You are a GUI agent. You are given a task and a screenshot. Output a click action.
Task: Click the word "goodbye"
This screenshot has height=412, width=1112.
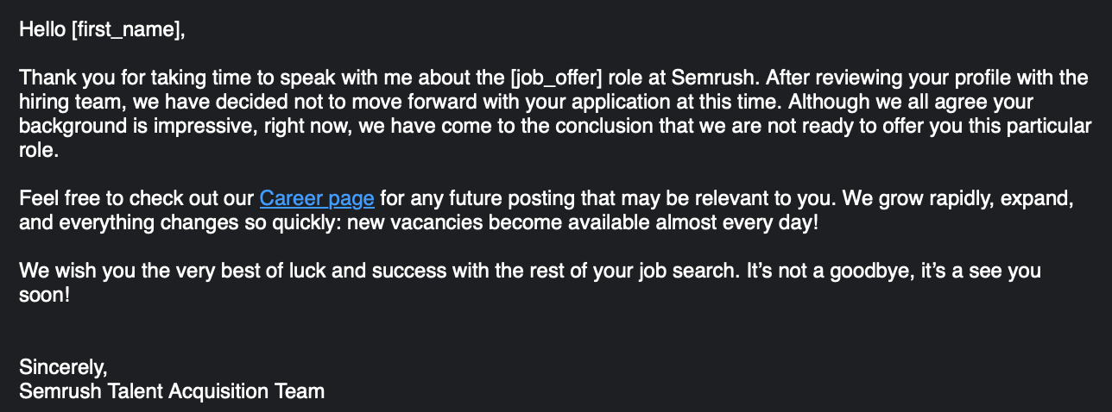pos(872,271)
